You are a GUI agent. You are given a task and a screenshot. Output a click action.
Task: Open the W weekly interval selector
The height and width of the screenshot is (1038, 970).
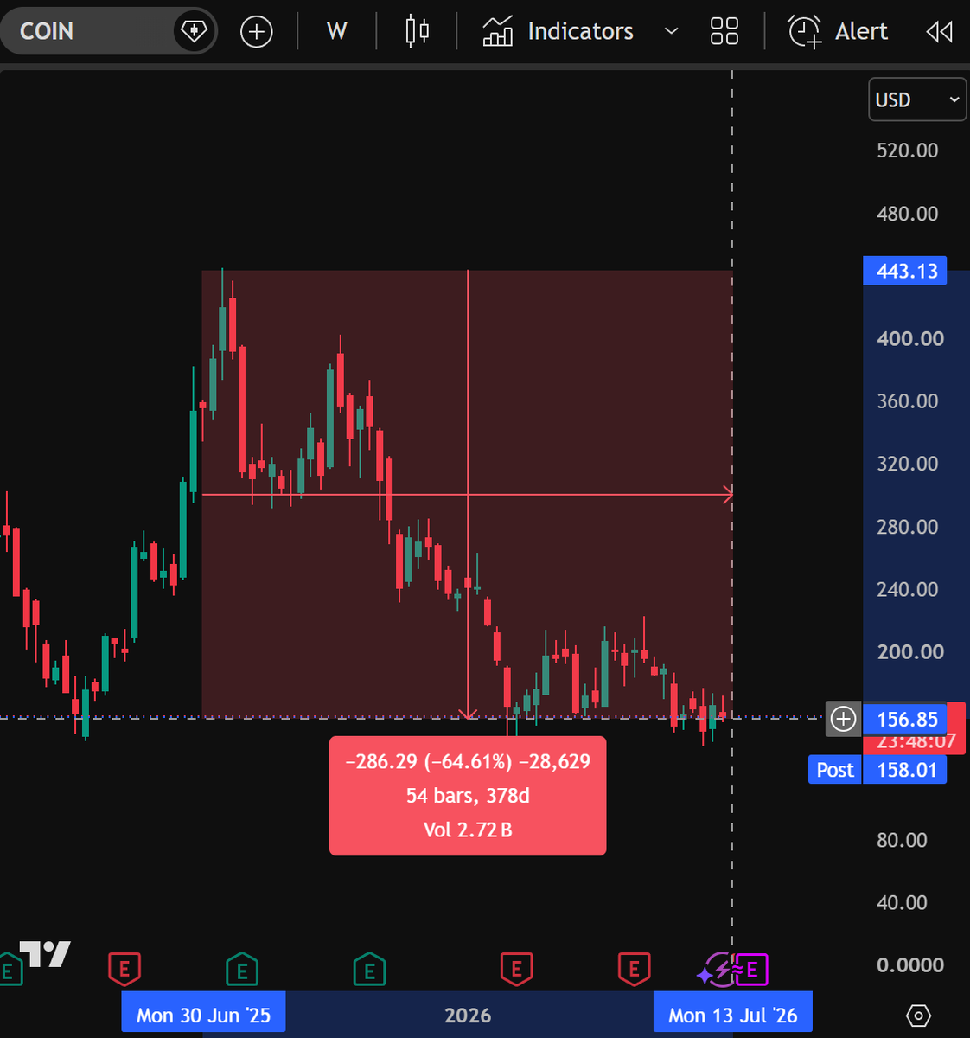coord(336,31)
